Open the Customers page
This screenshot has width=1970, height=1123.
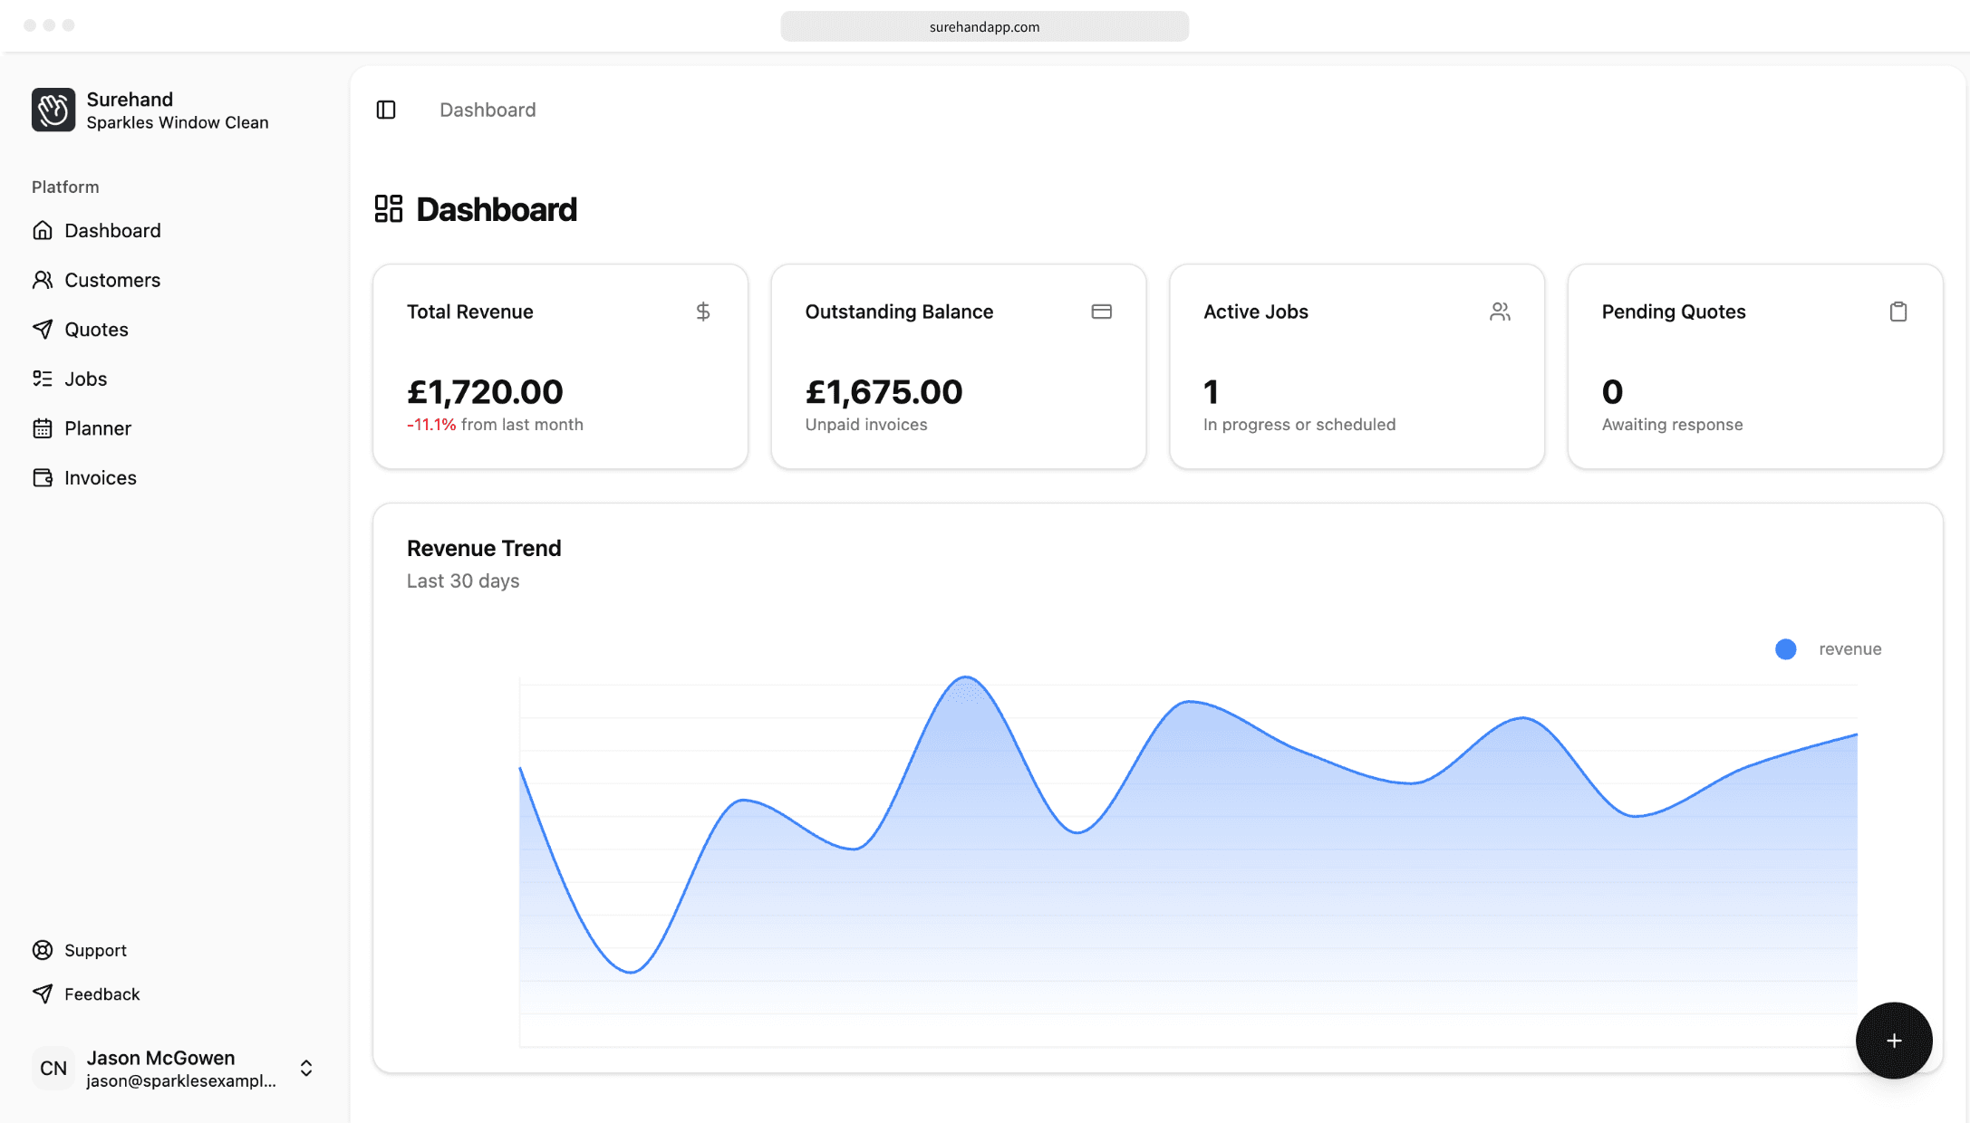coord(112,280)
